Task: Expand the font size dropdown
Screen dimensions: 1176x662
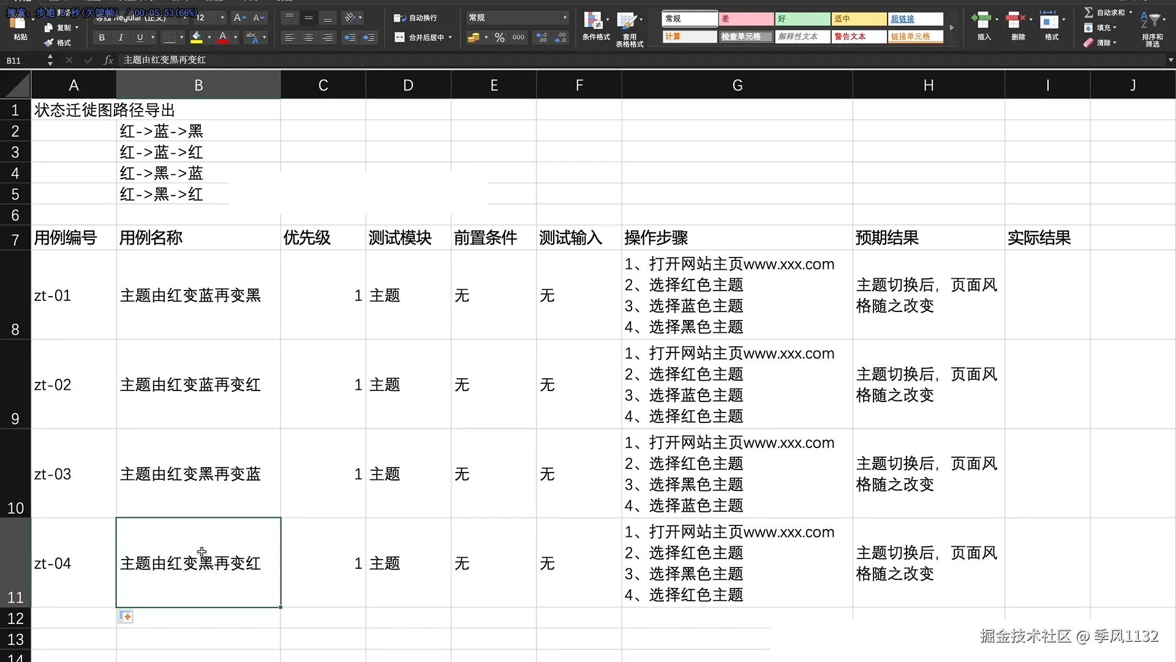Action: pyautogui.click(x=222, y=18)
